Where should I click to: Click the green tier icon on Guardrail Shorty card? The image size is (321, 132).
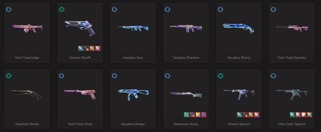(9, 76)
